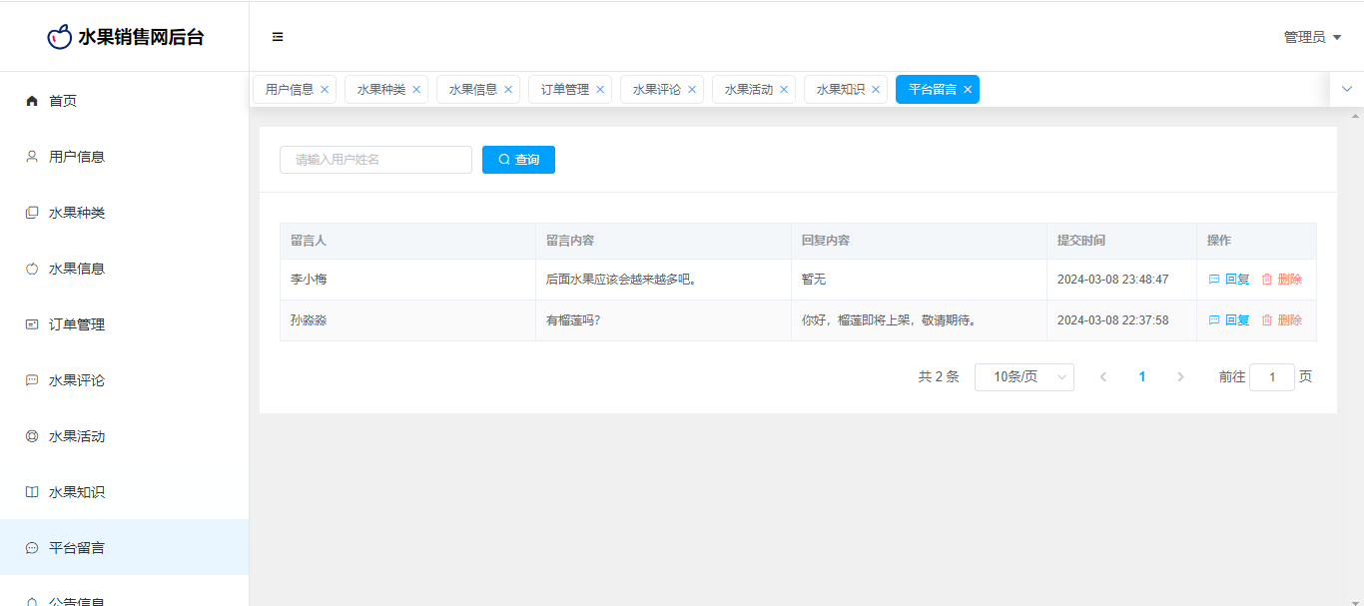This screenshot has width=1364, height=606.
Task: Reply to 李小梅's message
Action: (x=1229, y=280)
